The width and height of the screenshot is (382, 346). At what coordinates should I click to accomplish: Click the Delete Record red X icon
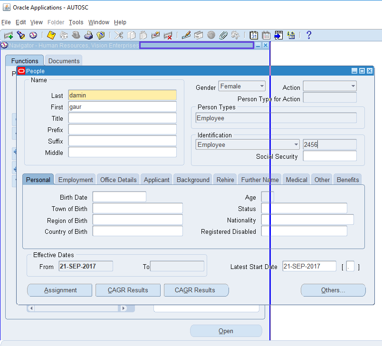pos(167,35)
